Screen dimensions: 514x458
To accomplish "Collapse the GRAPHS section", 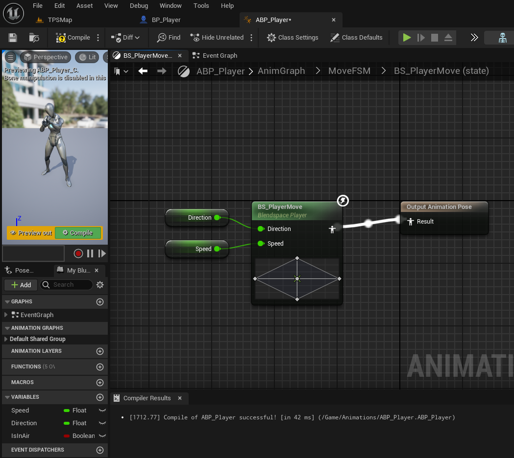I will coord(7,301).
